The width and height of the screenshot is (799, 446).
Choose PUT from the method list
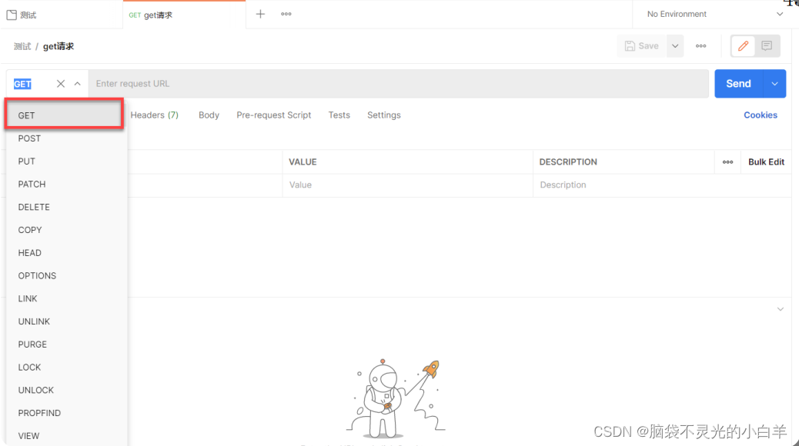tap(66, 161)
